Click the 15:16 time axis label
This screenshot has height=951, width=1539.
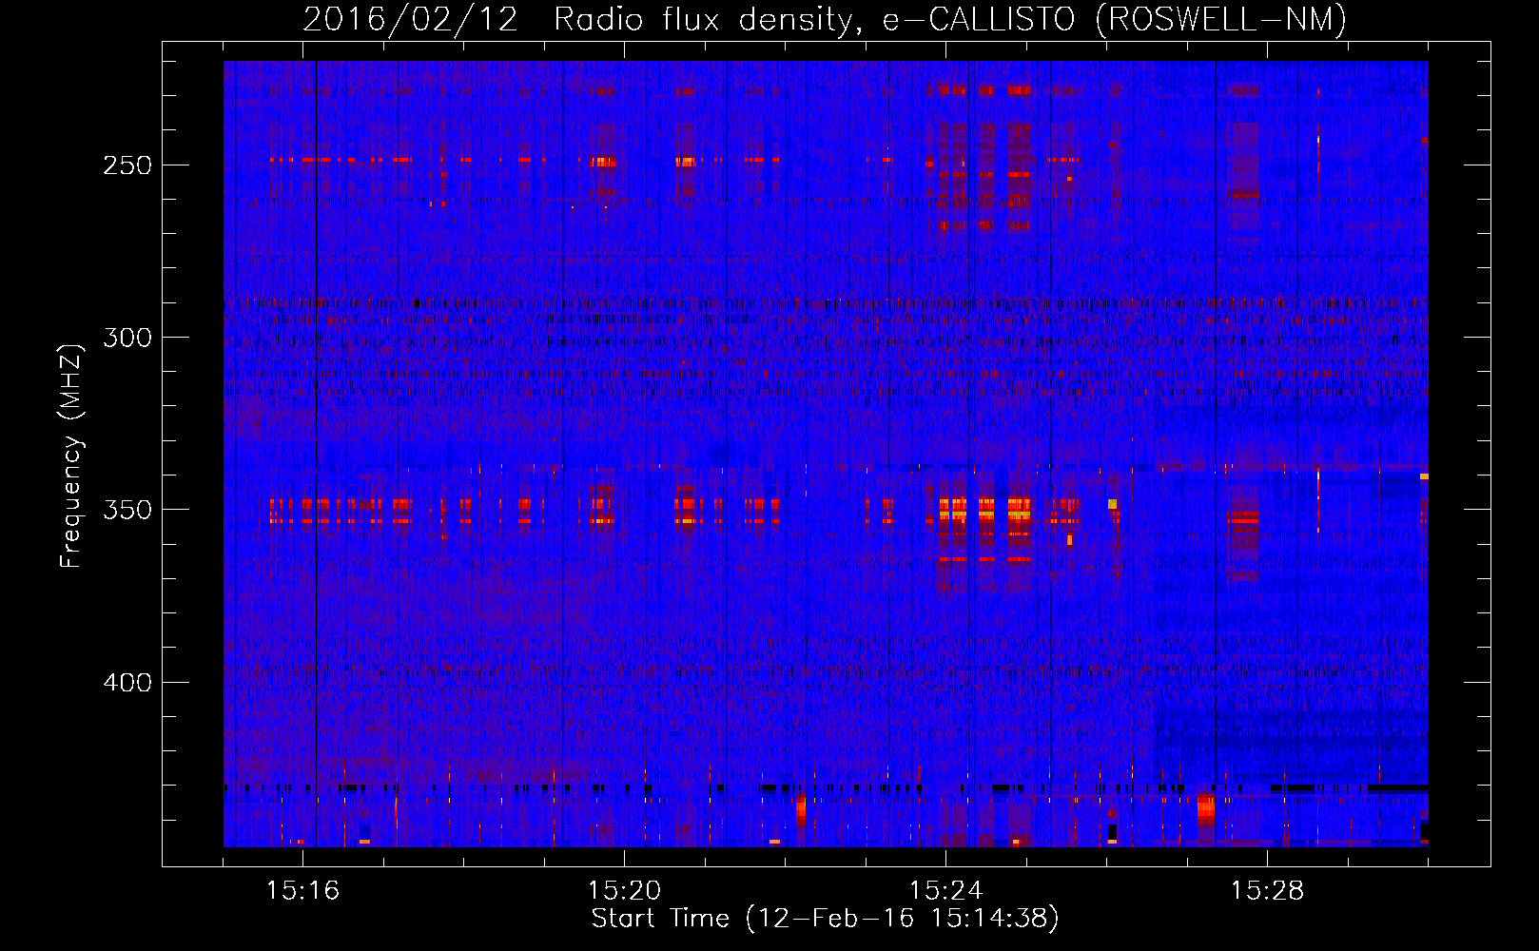pos(302,890)
